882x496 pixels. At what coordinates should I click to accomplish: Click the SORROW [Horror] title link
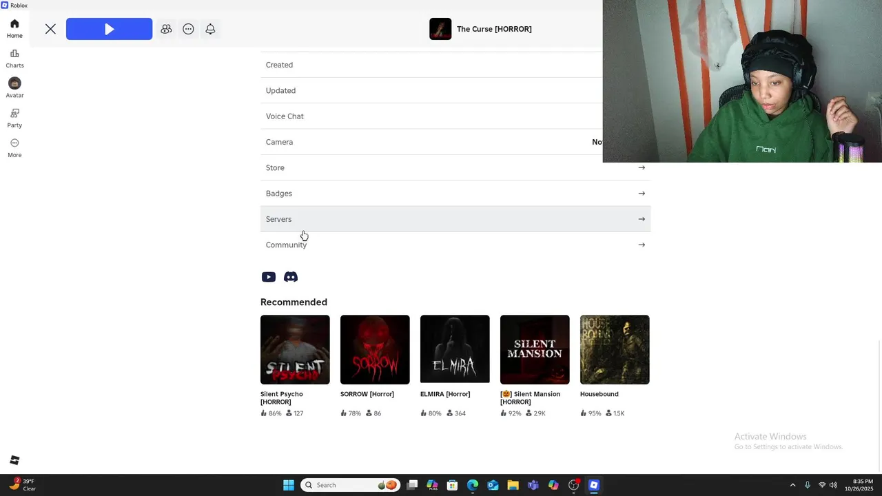(367, 394)
